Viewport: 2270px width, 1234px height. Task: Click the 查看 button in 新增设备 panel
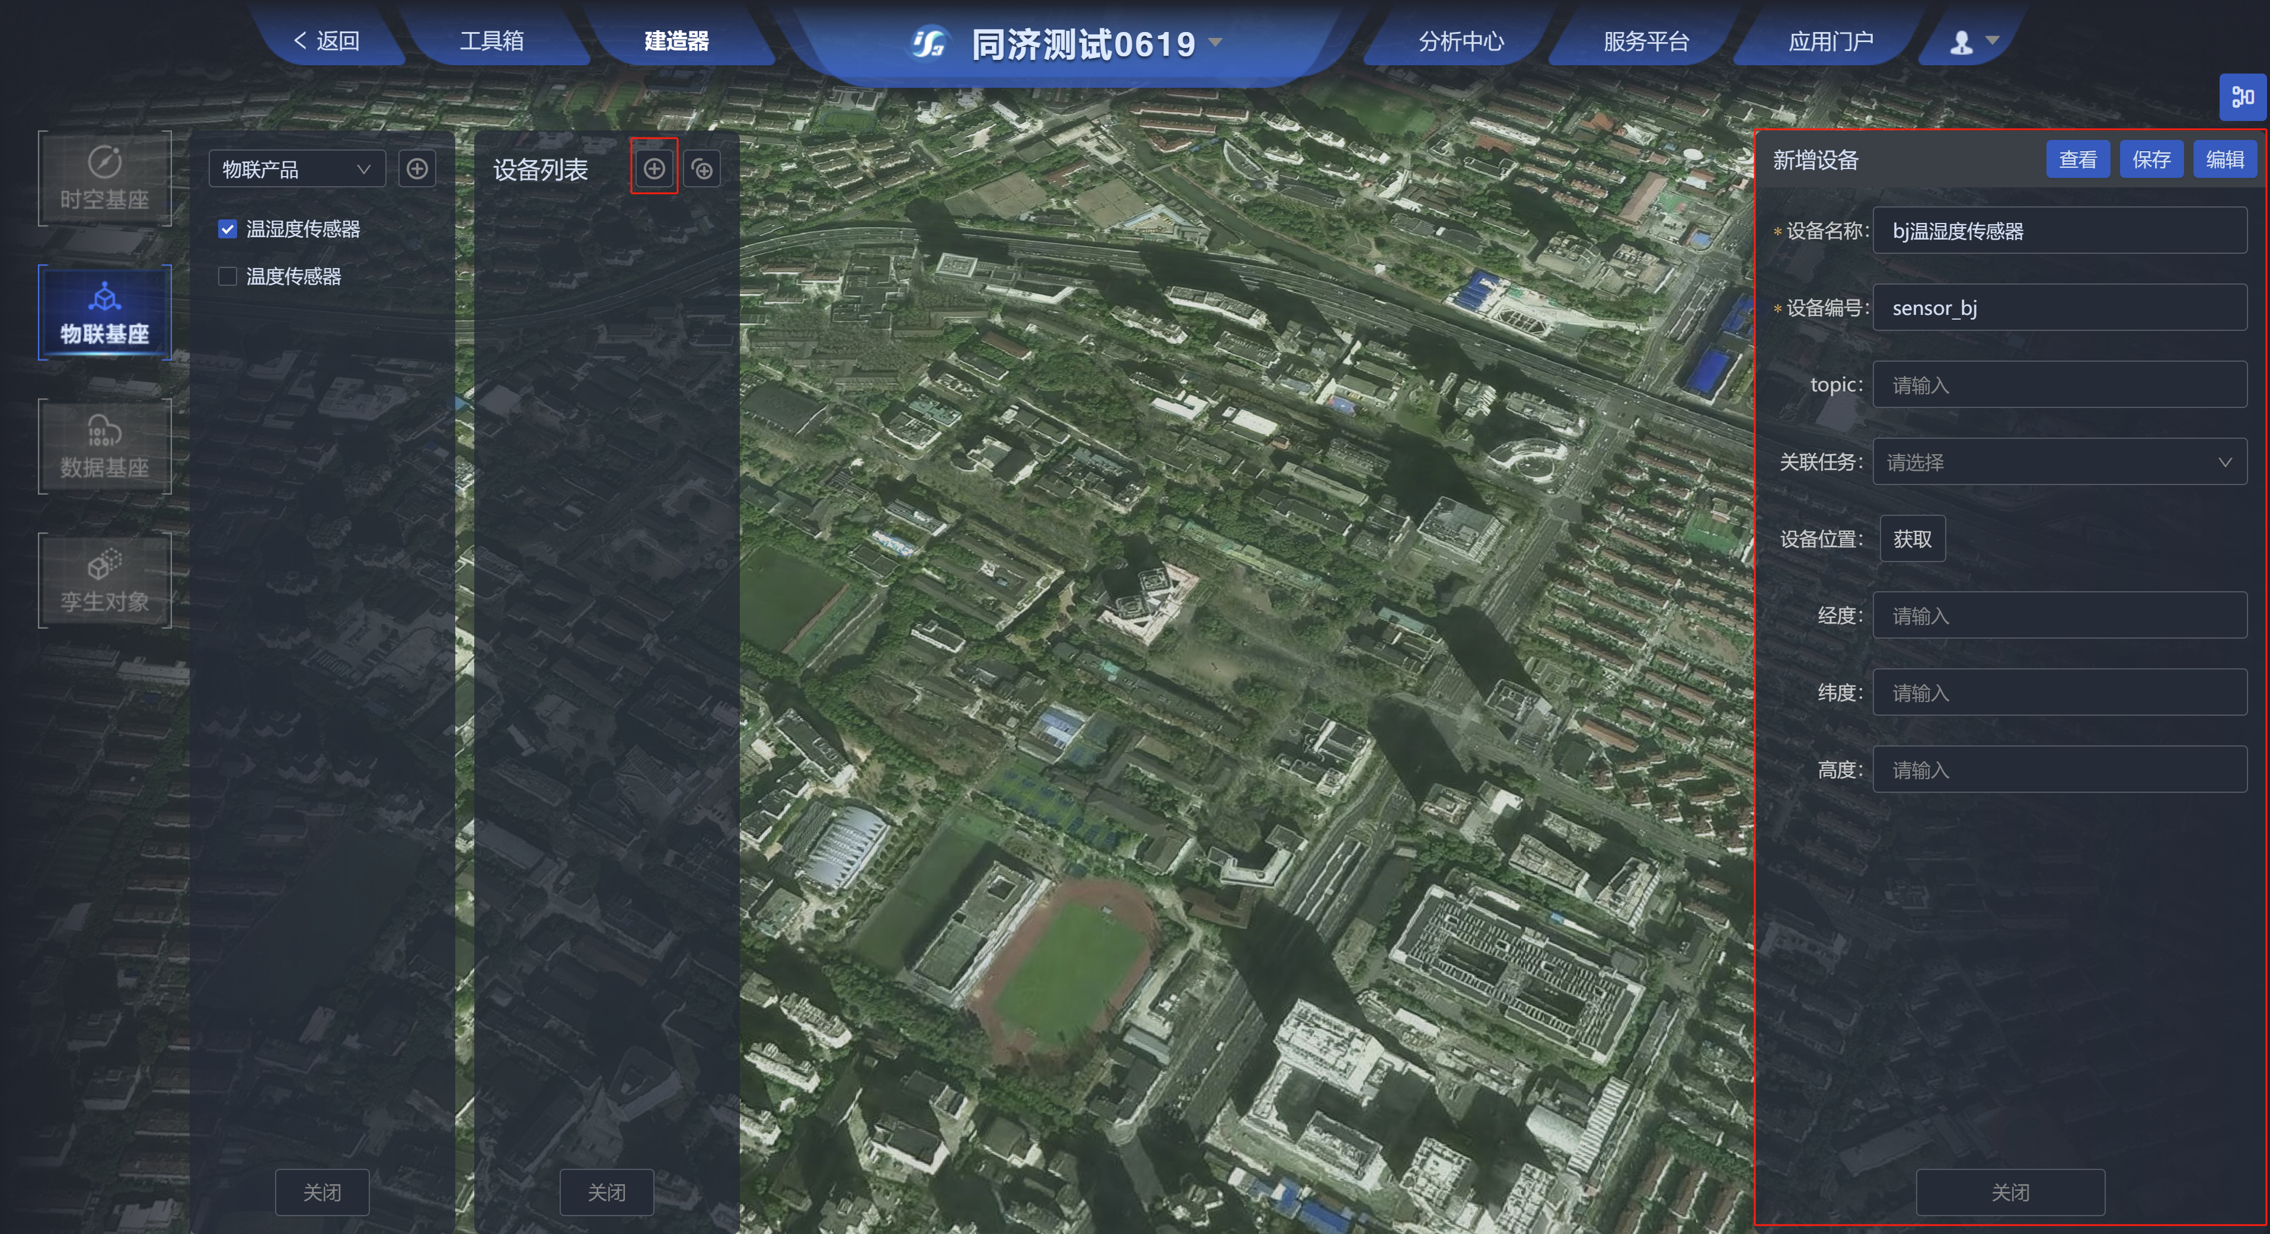point(2078,160)
